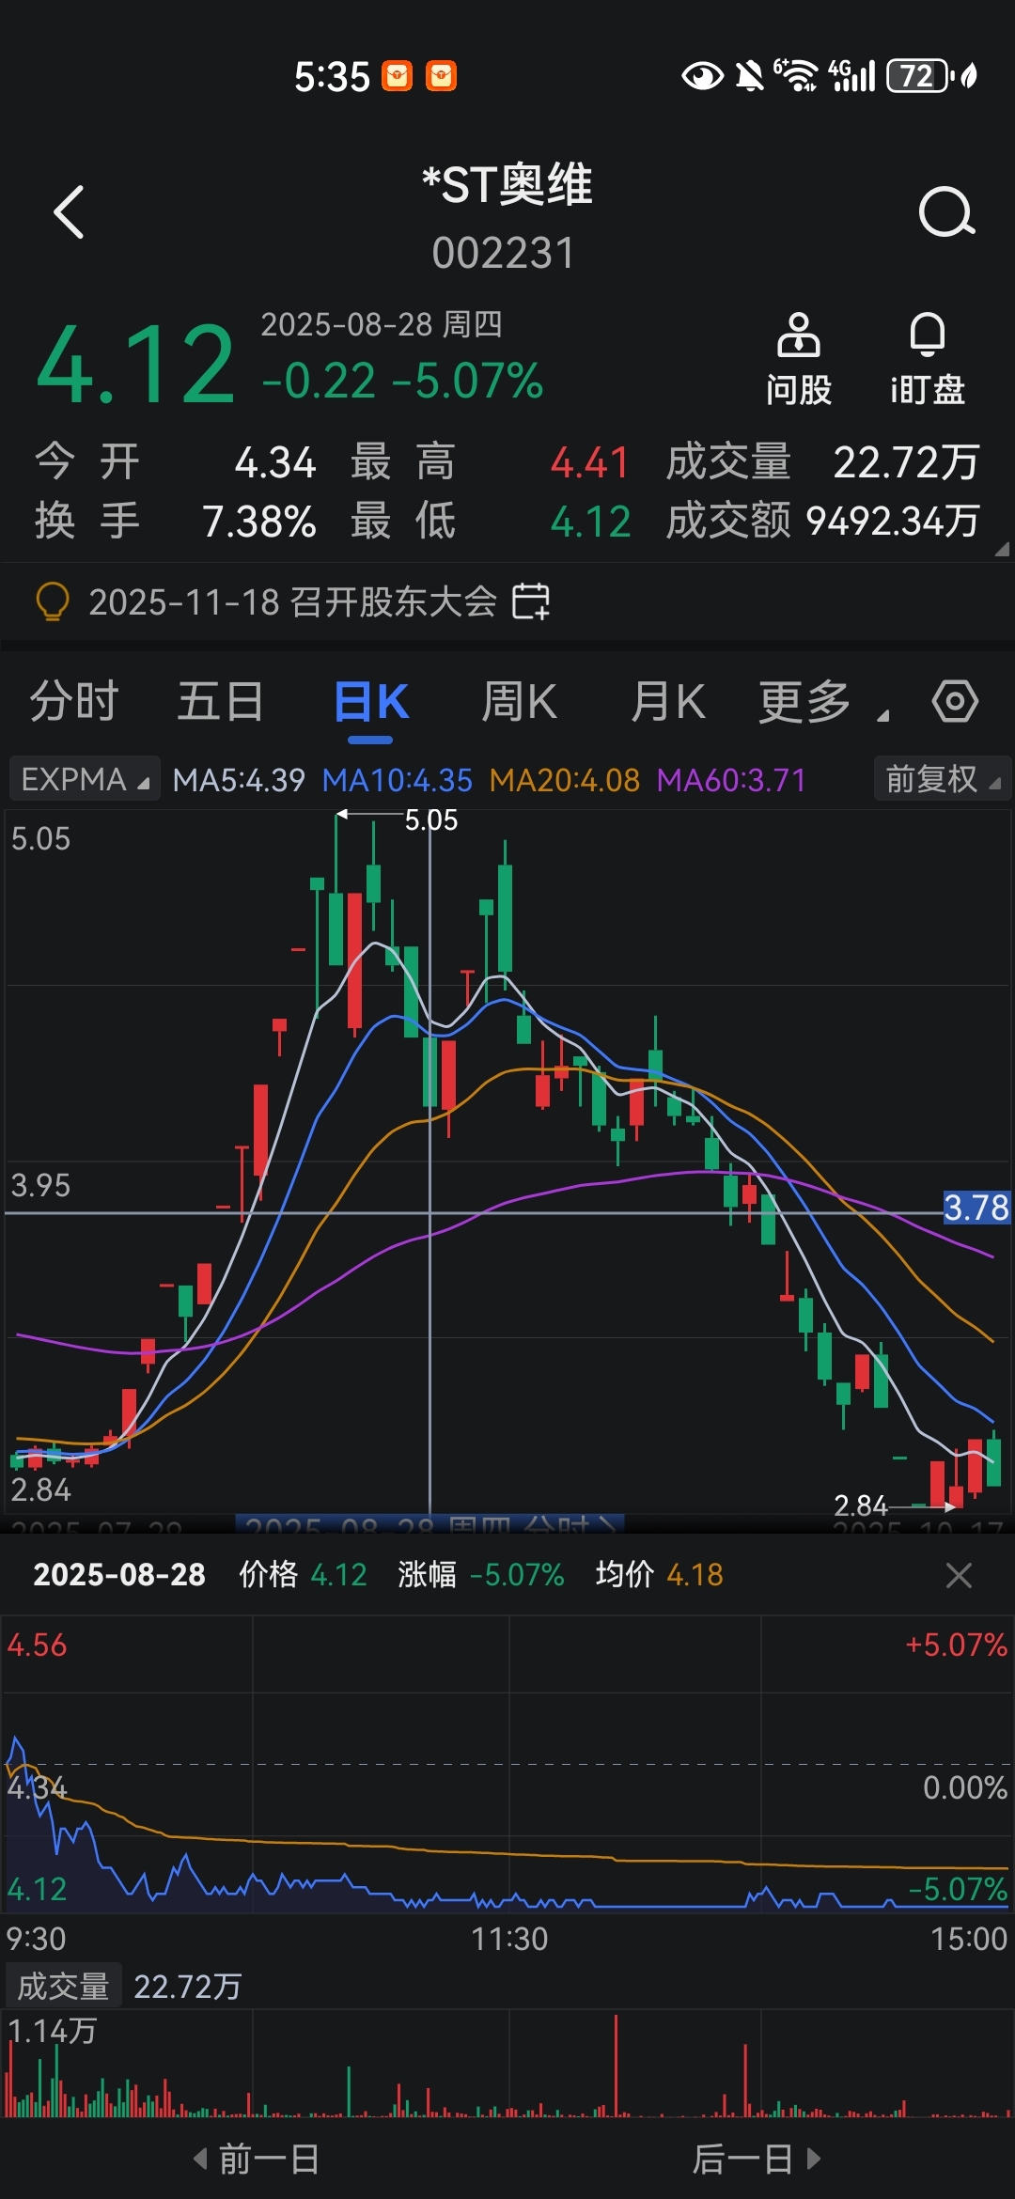Switch to 月K tab
Image resolution: width=1015 pixels, height=2199 pixels.
(x=667, y=702)
